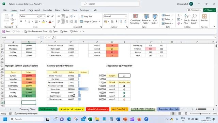Expand the Name Box dropdown
Viewport: 218px width, 123px height.
tap(38, 38)
